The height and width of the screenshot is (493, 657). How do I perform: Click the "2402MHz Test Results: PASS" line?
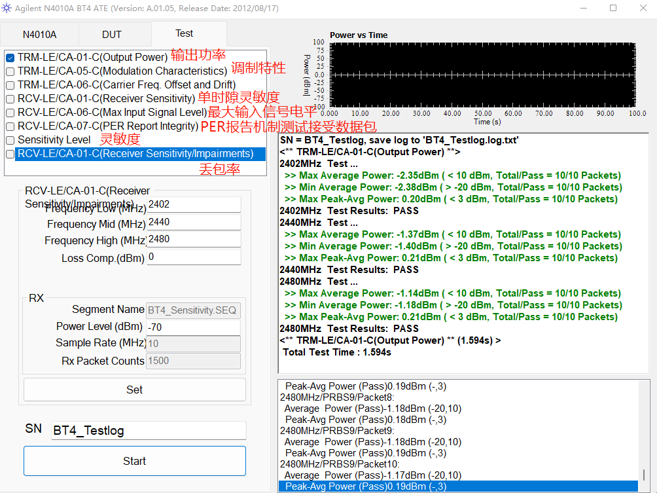click(349, 211)
